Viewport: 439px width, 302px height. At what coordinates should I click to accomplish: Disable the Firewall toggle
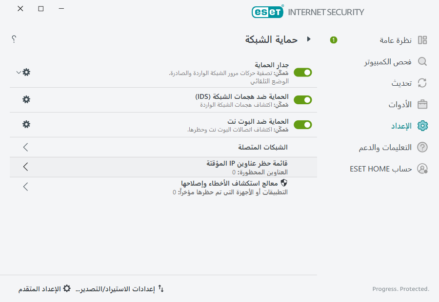tap(302, 72)
